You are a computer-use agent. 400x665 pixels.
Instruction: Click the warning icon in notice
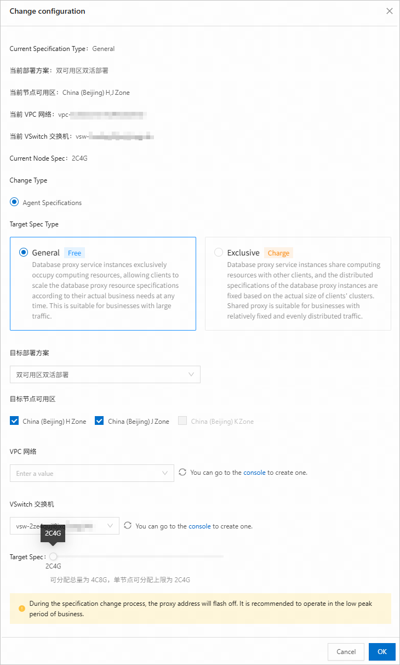coord(22,609)
